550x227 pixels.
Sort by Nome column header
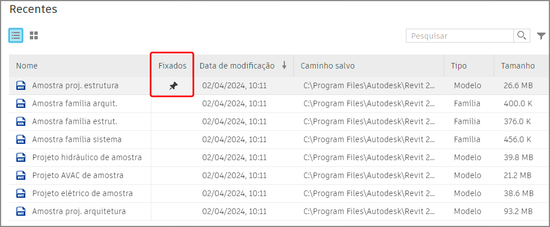point(27,66)
